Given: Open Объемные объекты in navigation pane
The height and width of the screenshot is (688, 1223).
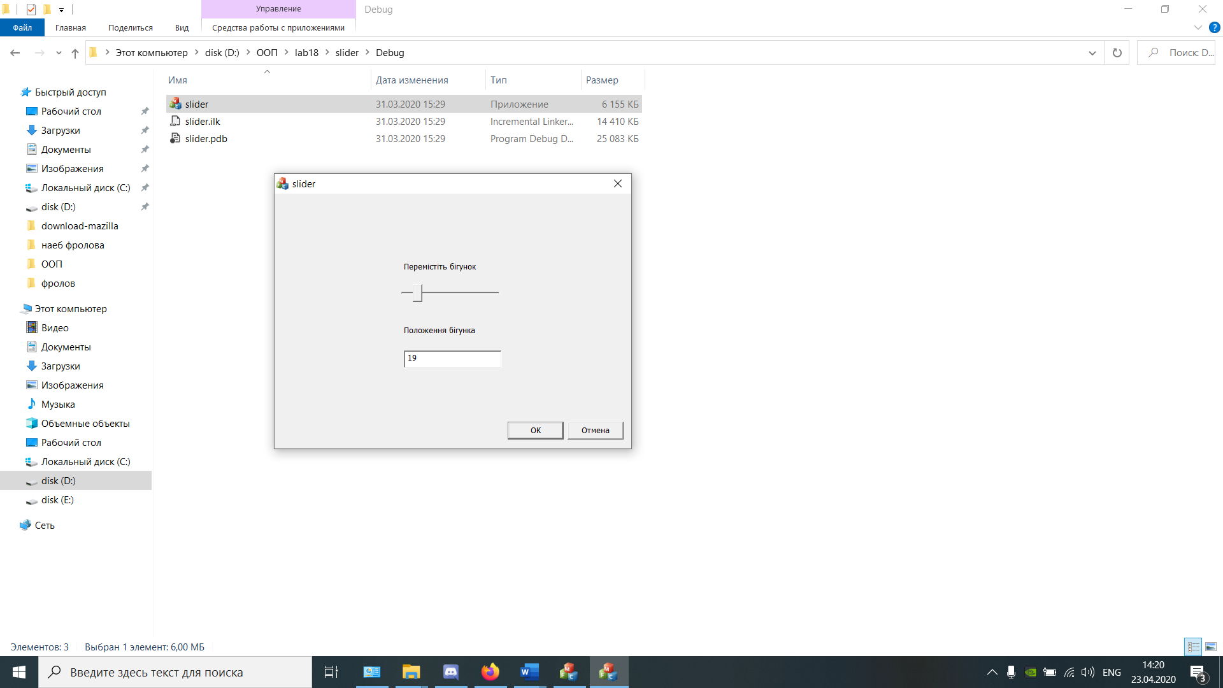Looking at the screenshot, I should pyautogui.click(x=85, y=424).
